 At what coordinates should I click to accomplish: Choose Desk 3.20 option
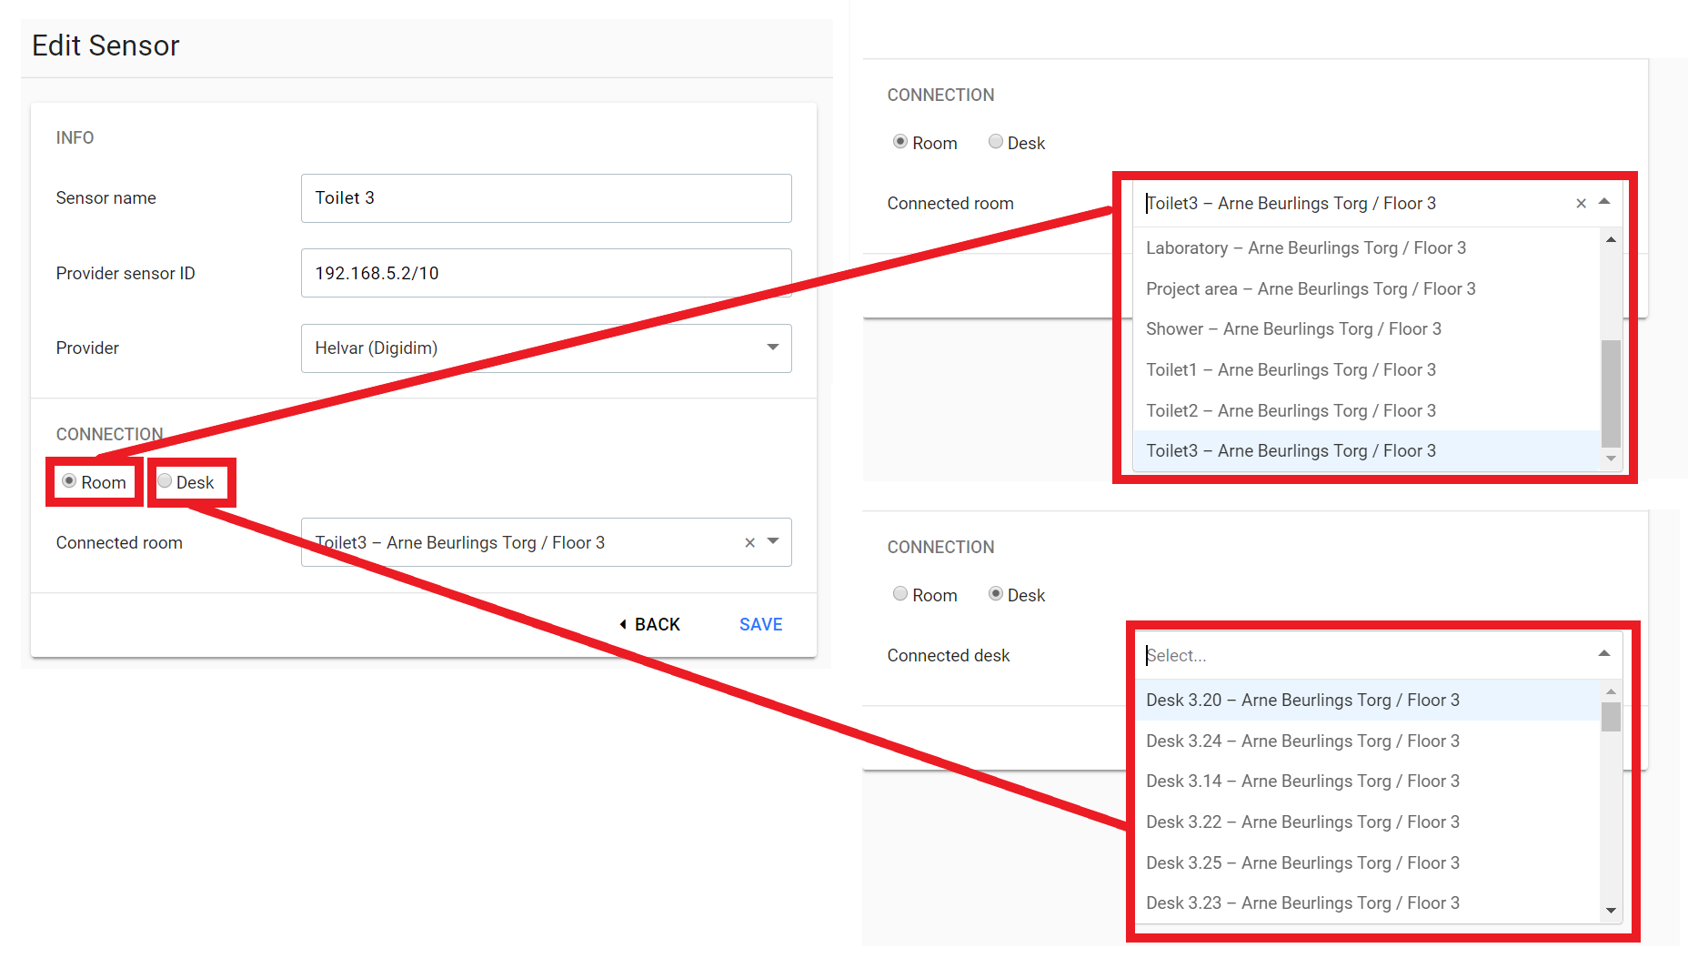(1366, 701)
